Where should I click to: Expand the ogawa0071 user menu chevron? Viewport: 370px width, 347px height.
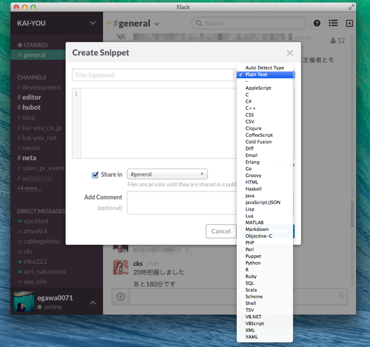[x=93, y=303]
